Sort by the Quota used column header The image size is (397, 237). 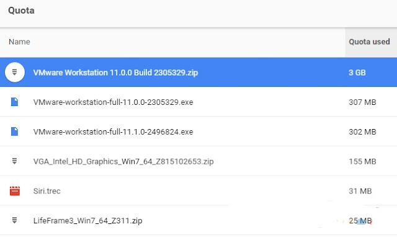tap(369, 42)
